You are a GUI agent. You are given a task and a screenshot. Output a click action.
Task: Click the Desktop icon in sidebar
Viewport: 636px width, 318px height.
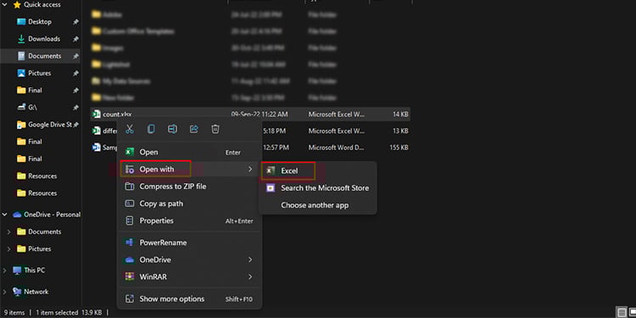21,22
